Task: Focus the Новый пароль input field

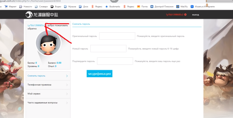Action: [x=108, y=48]
